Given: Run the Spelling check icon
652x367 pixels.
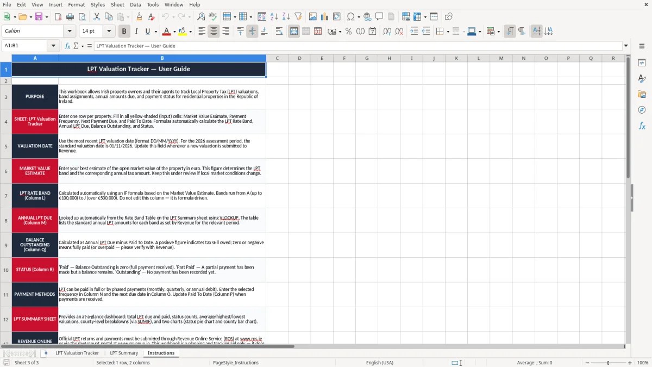Looking at the screenshot, I should click(x=213, y=17).
